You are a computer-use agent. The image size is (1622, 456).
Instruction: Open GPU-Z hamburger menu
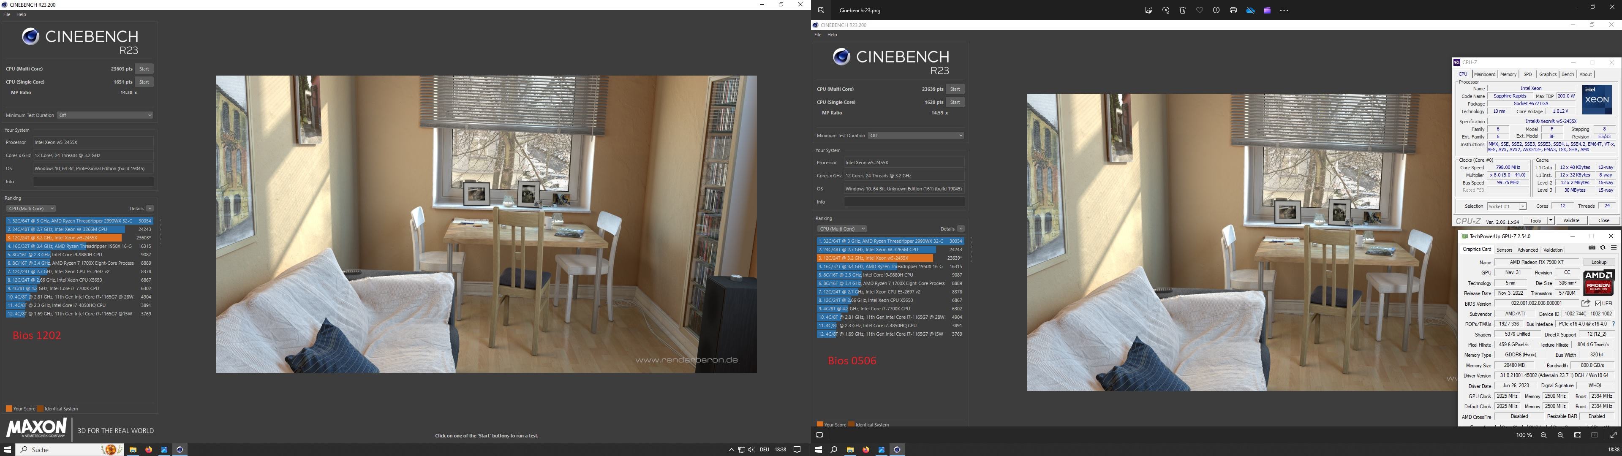click(x=1613, y=247)
